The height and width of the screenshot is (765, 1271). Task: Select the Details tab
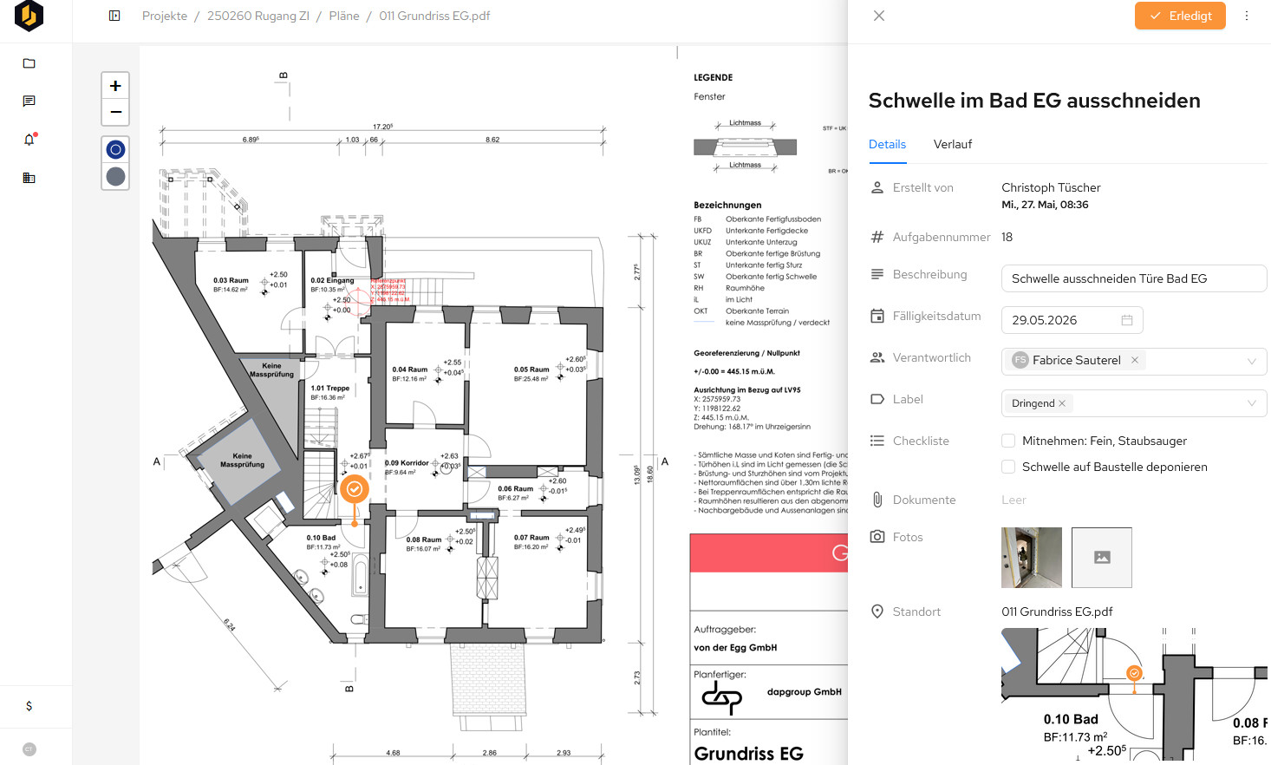pos(887,144)
